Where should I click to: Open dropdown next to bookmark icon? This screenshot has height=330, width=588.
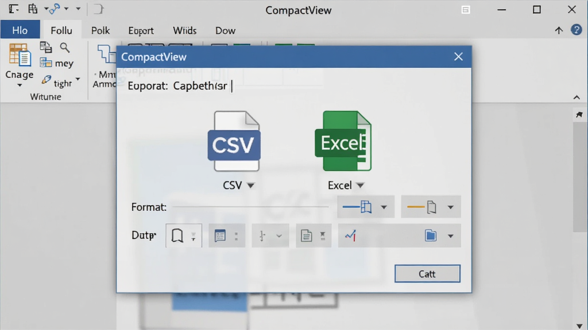(194, 236)
